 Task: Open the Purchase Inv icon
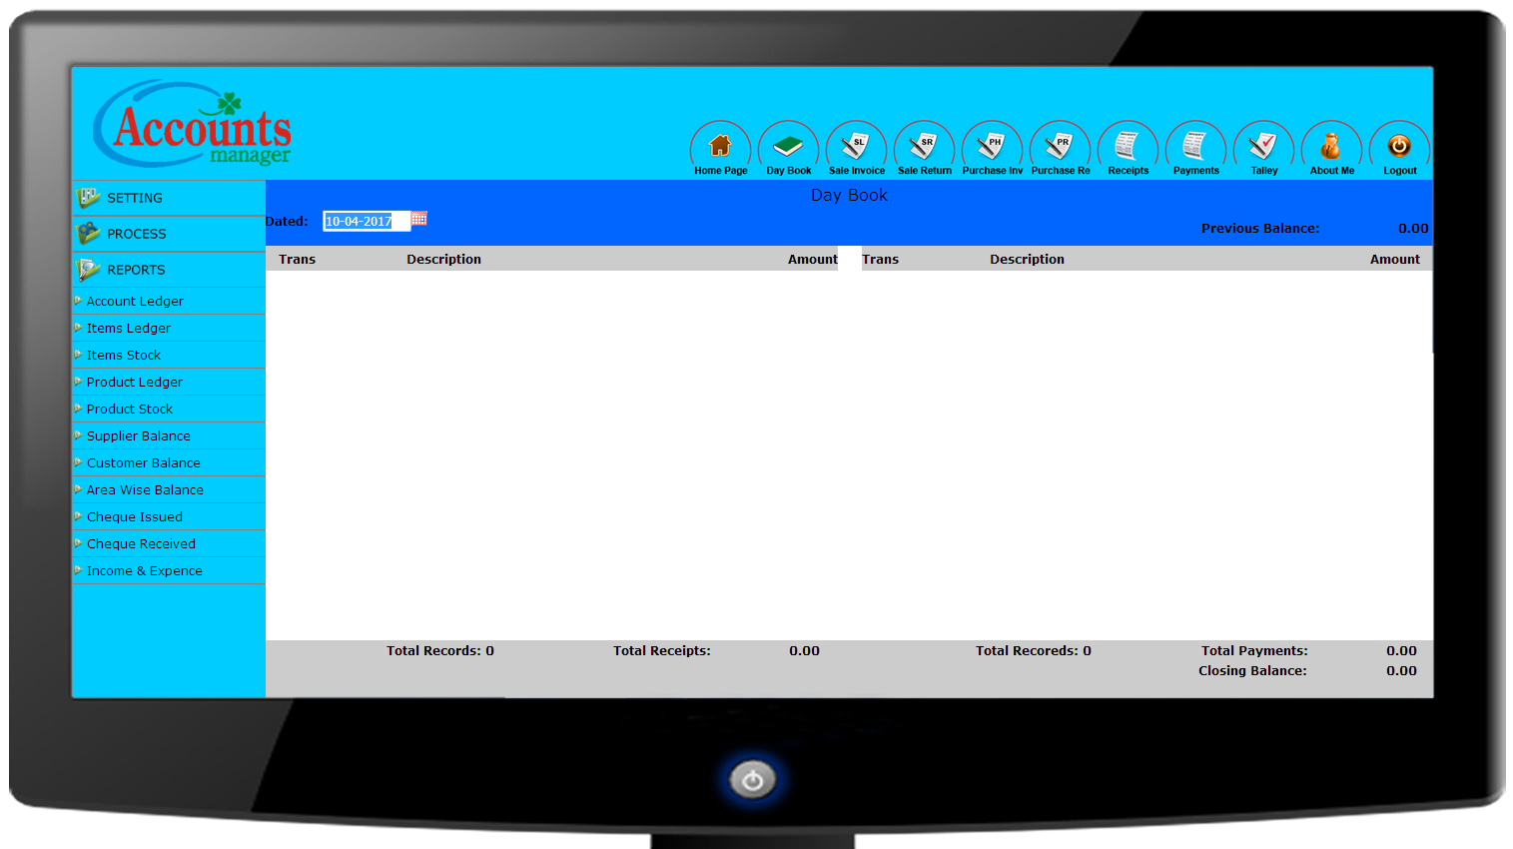point(992,148)
